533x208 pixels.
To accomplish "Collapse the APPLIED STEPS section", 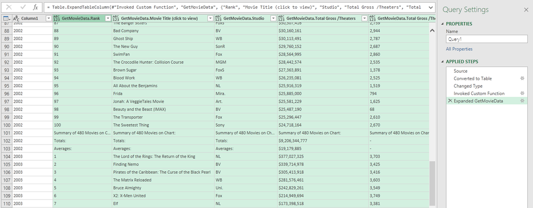I will click(x=442, y=62).
